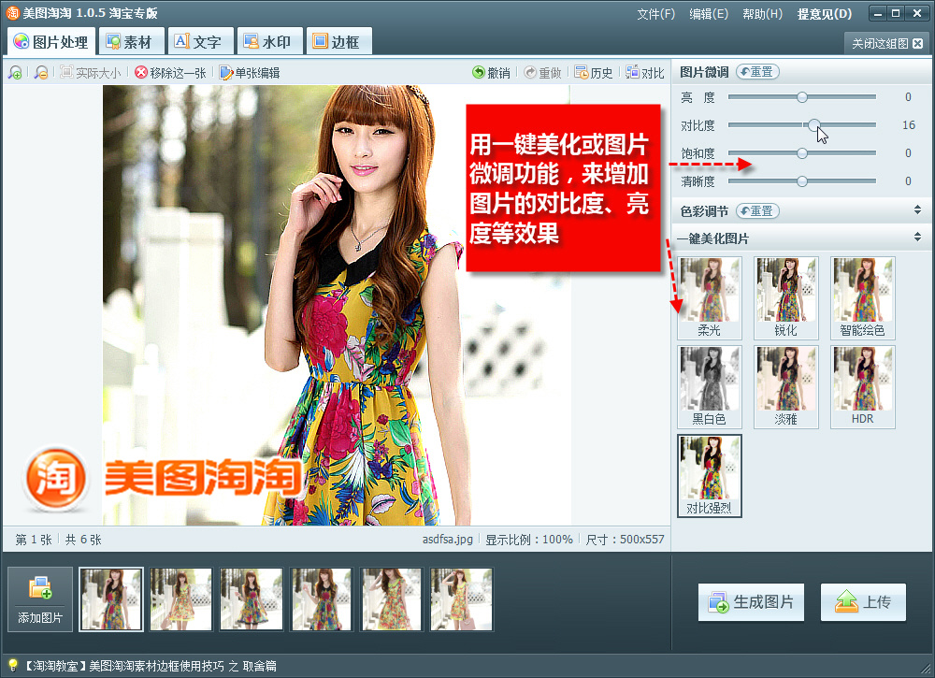Click the 美图淘淘 app logo in title bar

coord(12,12)
